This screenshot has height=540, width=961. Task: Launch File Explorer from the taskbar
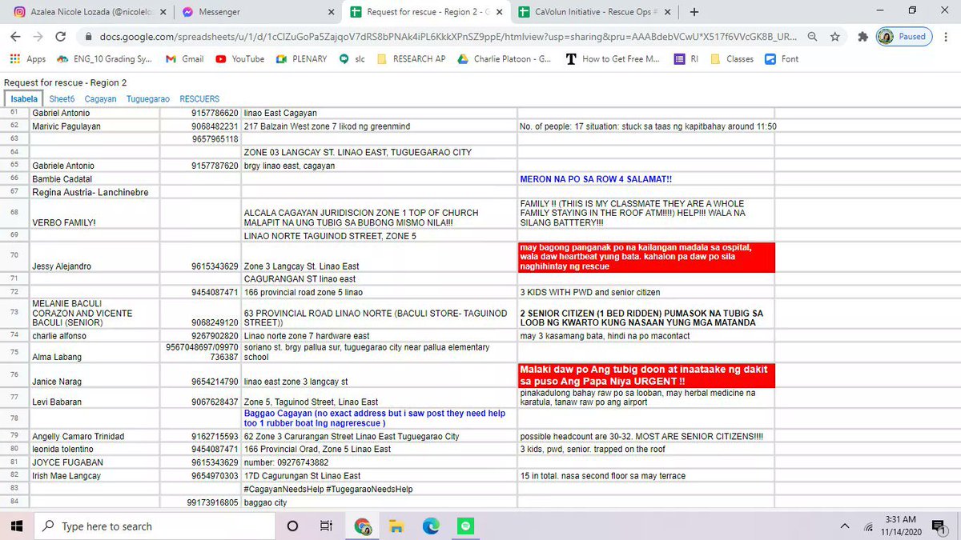click(x=396, y=526)
